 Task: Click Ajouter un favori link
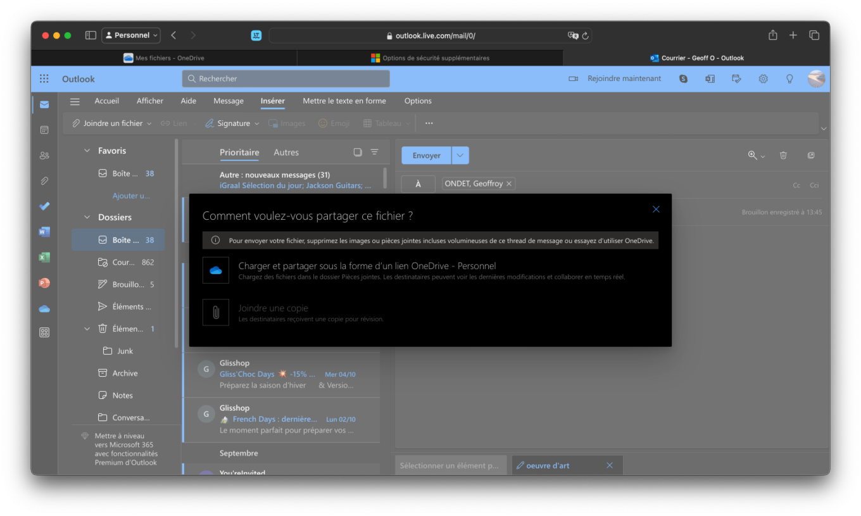pos(131,196)
